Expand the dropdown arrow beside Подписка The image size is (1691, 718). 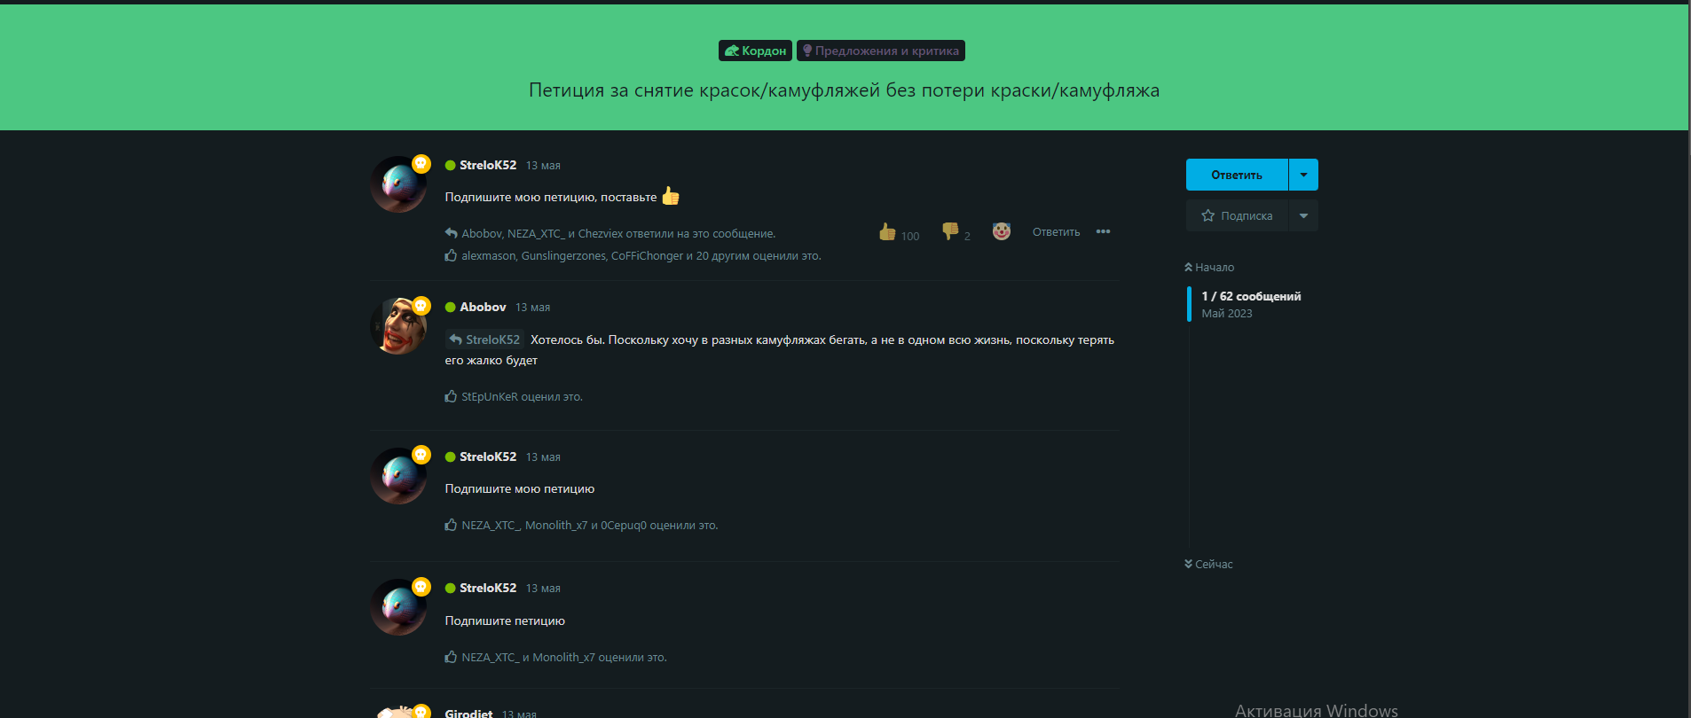click(1303, 215)
